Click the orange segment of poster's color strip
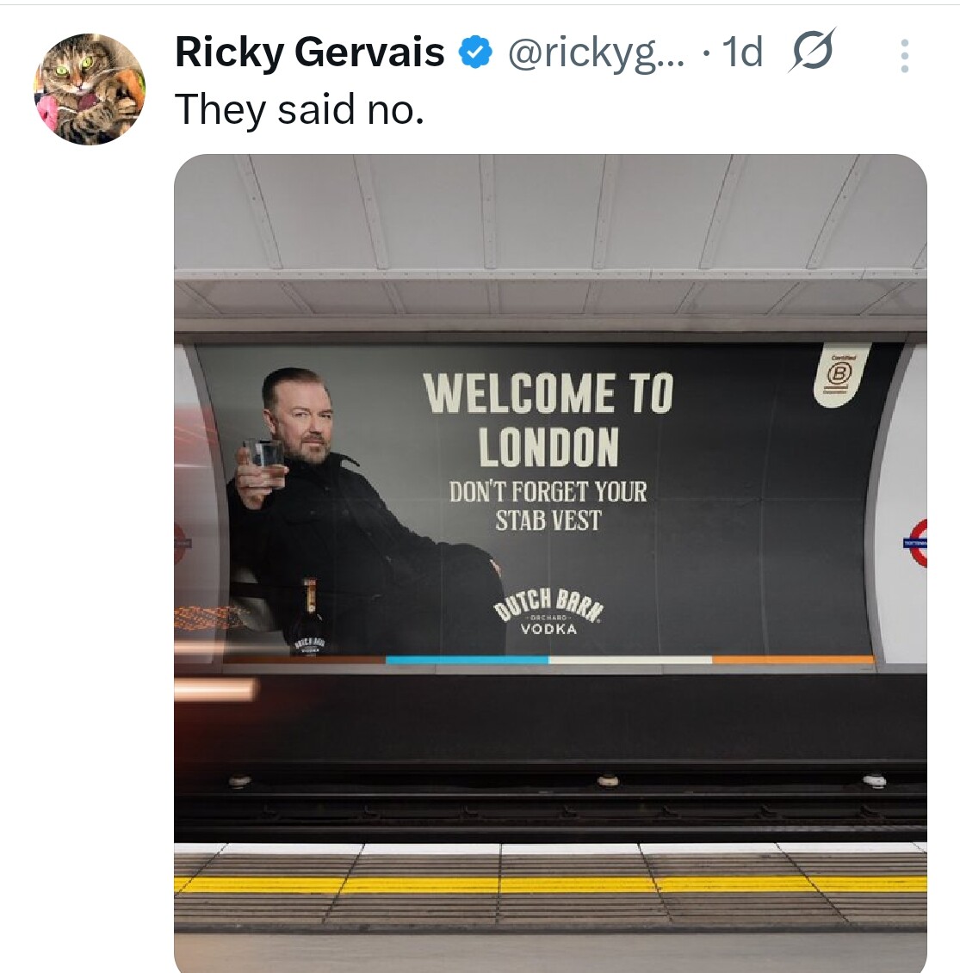 793,660
